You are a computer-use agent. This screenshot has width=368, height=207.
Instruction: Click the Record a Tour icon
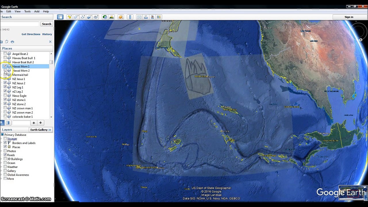[96, 17]
